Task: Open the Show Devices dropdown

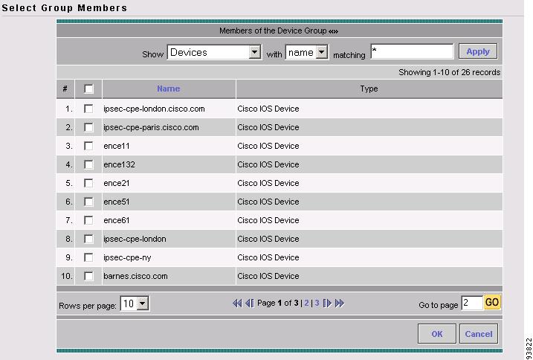Action: (x=214, y=52)
